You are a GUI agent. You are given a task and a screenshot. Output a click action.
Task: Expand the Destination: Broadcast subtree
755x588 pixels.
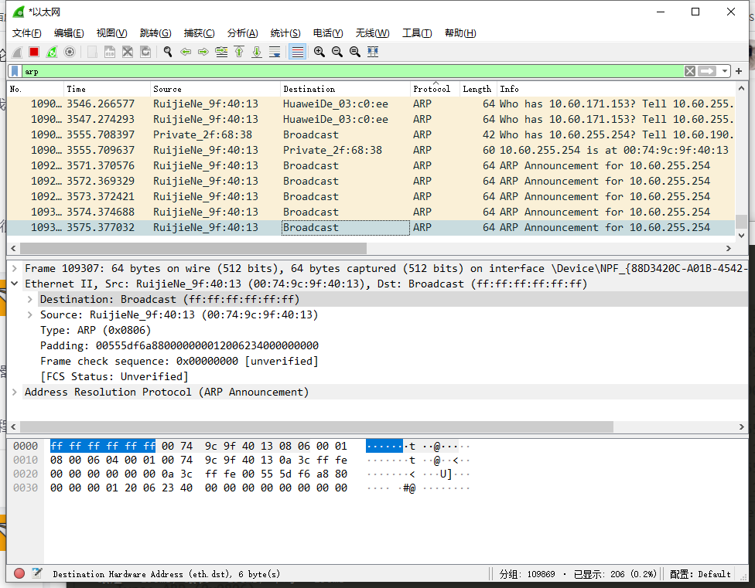[x=30, y=299]
